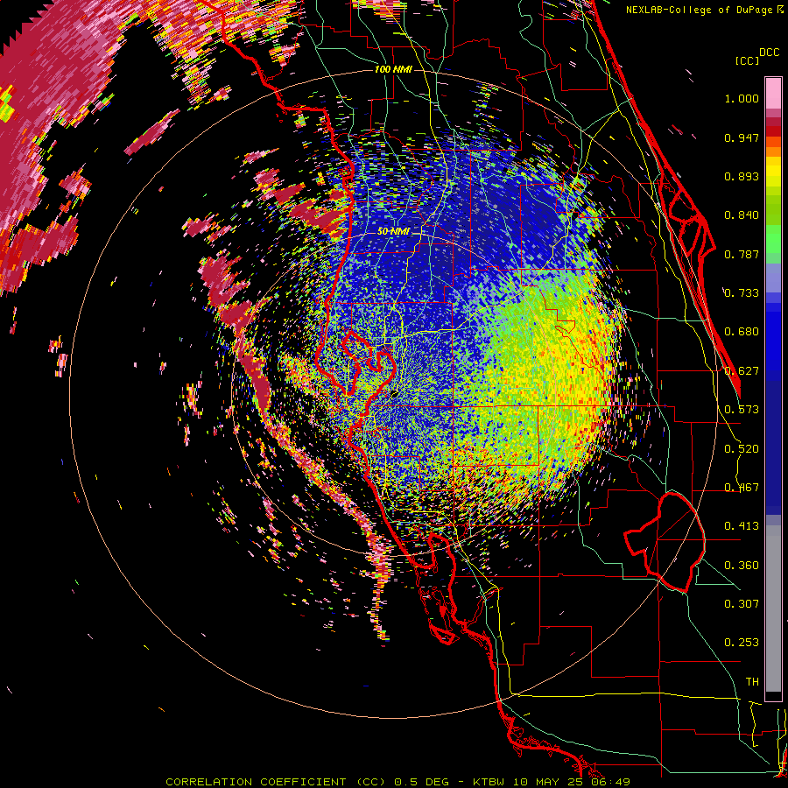Click the 0.307 scale value
This screenshot has width=788, height=788.
742,604
